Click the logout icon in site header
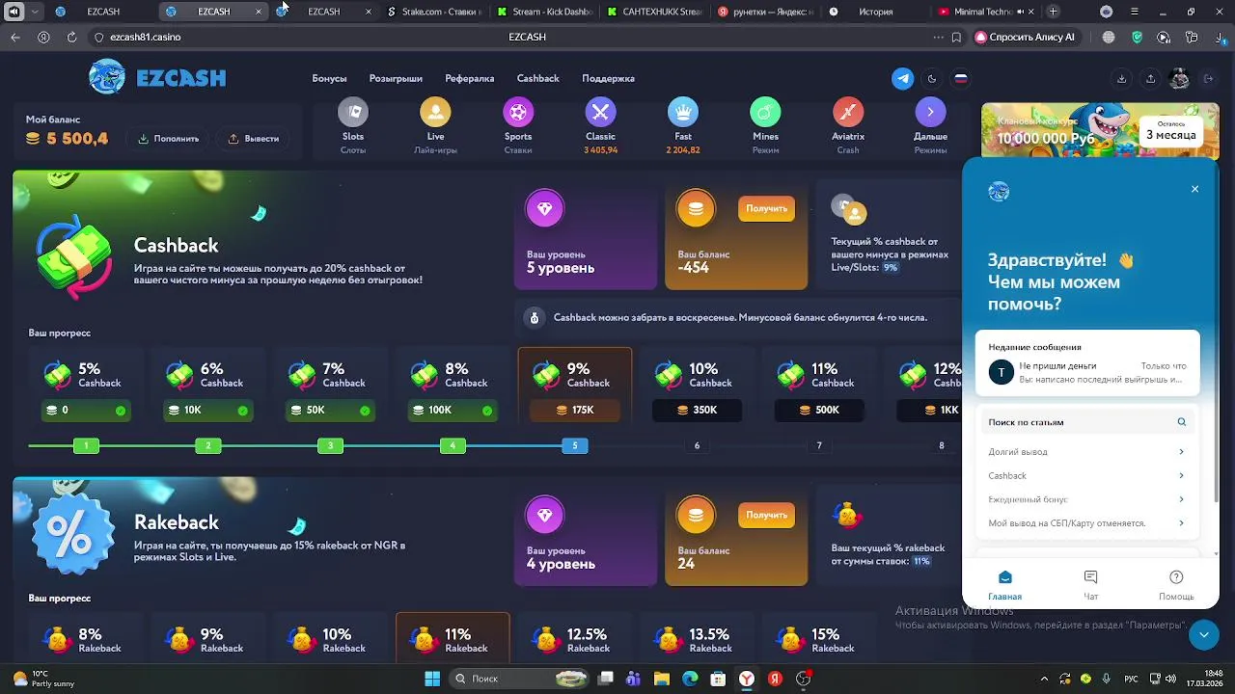 pos(1208,79)
